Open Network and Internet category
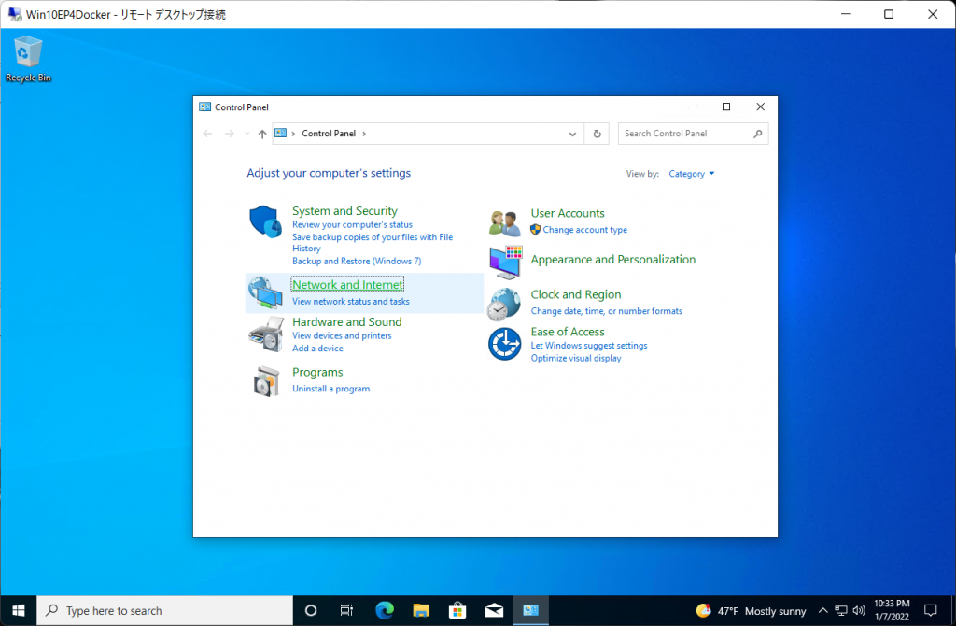Image resolution: width=956 pixels, height=626 pixels. [x=347, y=285]
